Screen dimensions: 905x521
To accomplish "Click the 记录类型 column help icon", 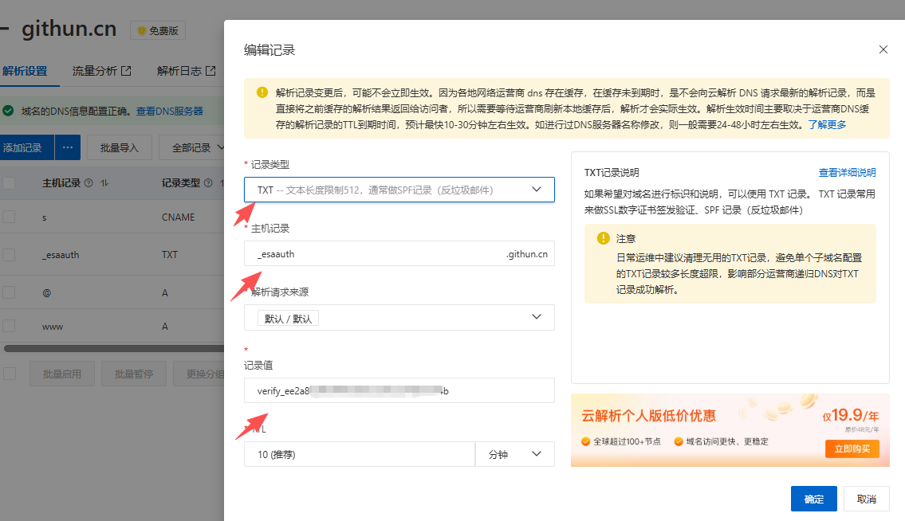I will (x=208, y=183).
